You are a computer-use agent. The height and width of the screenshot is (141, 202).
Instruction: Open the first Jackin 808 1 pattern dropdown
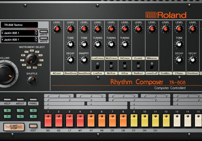(x=18, y=33)
